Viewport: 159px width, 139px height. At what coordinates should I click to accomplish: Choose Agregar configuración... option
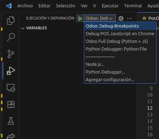coord(120,80)
